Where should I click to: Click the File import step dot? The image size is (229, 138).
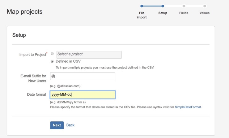142,6
